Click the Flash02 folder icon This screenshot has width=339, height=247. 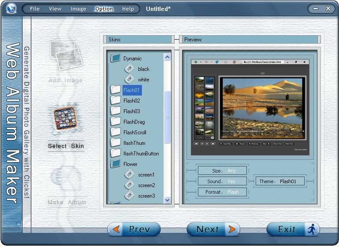115,100
